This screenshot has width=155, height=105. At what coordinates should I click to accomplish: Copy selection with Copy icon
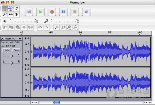[11, 28]
